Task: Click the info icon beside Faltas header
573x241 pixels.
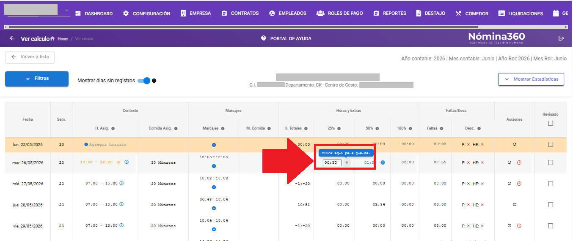Action: (x=441, y=128)
